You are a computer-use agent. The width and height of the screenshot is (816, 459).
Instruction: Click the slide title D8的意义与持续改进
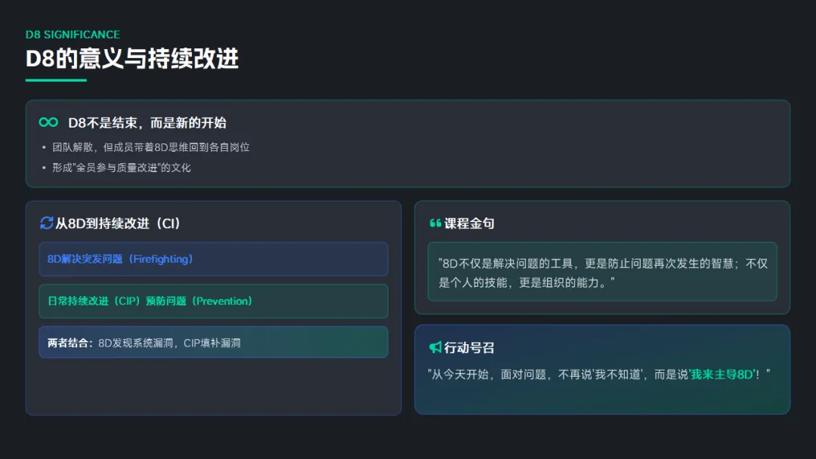tap(132, 59)
